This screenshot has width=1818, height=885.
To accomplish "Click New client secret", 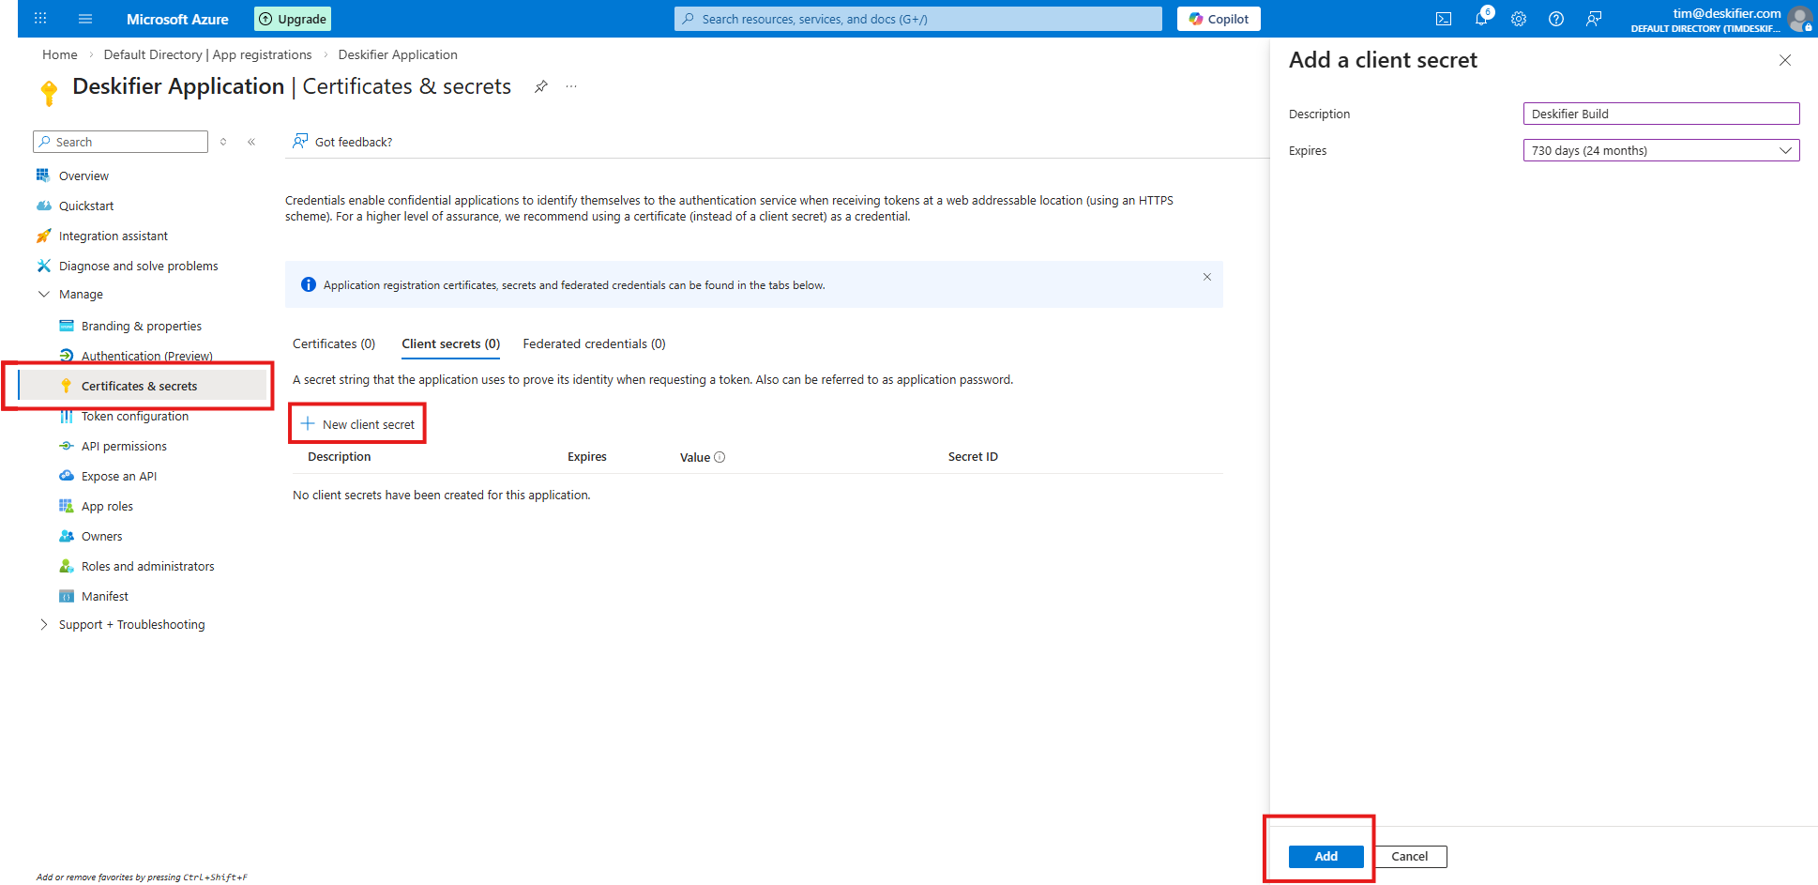I will [x=357, y=424].
